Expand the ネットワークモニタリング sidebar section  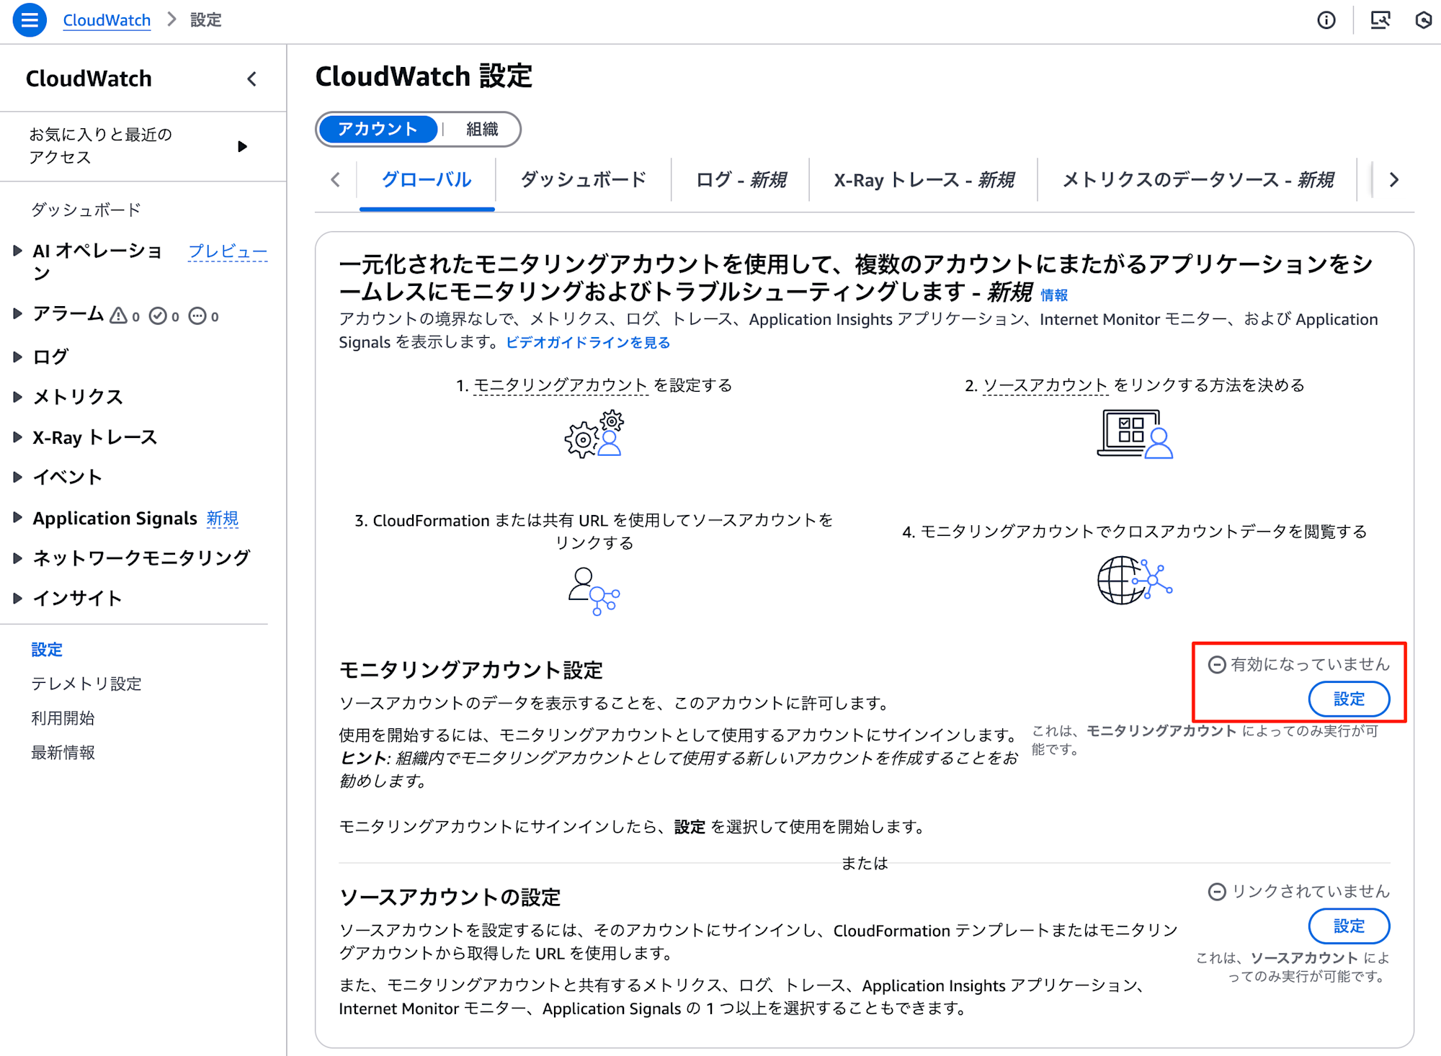(18, 558)
